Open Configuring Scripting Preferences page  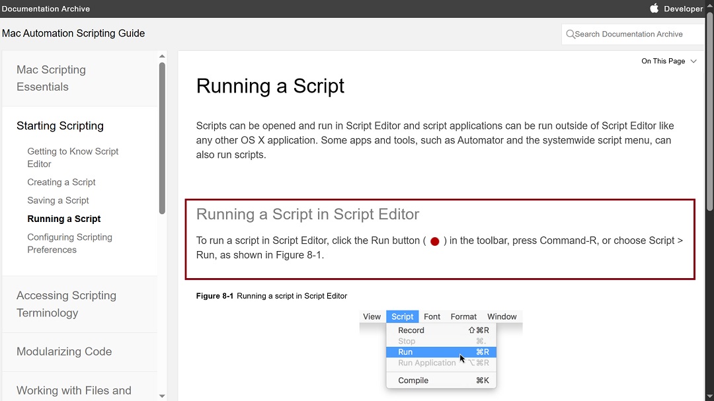pyautogui.click(x=69, y=244)
